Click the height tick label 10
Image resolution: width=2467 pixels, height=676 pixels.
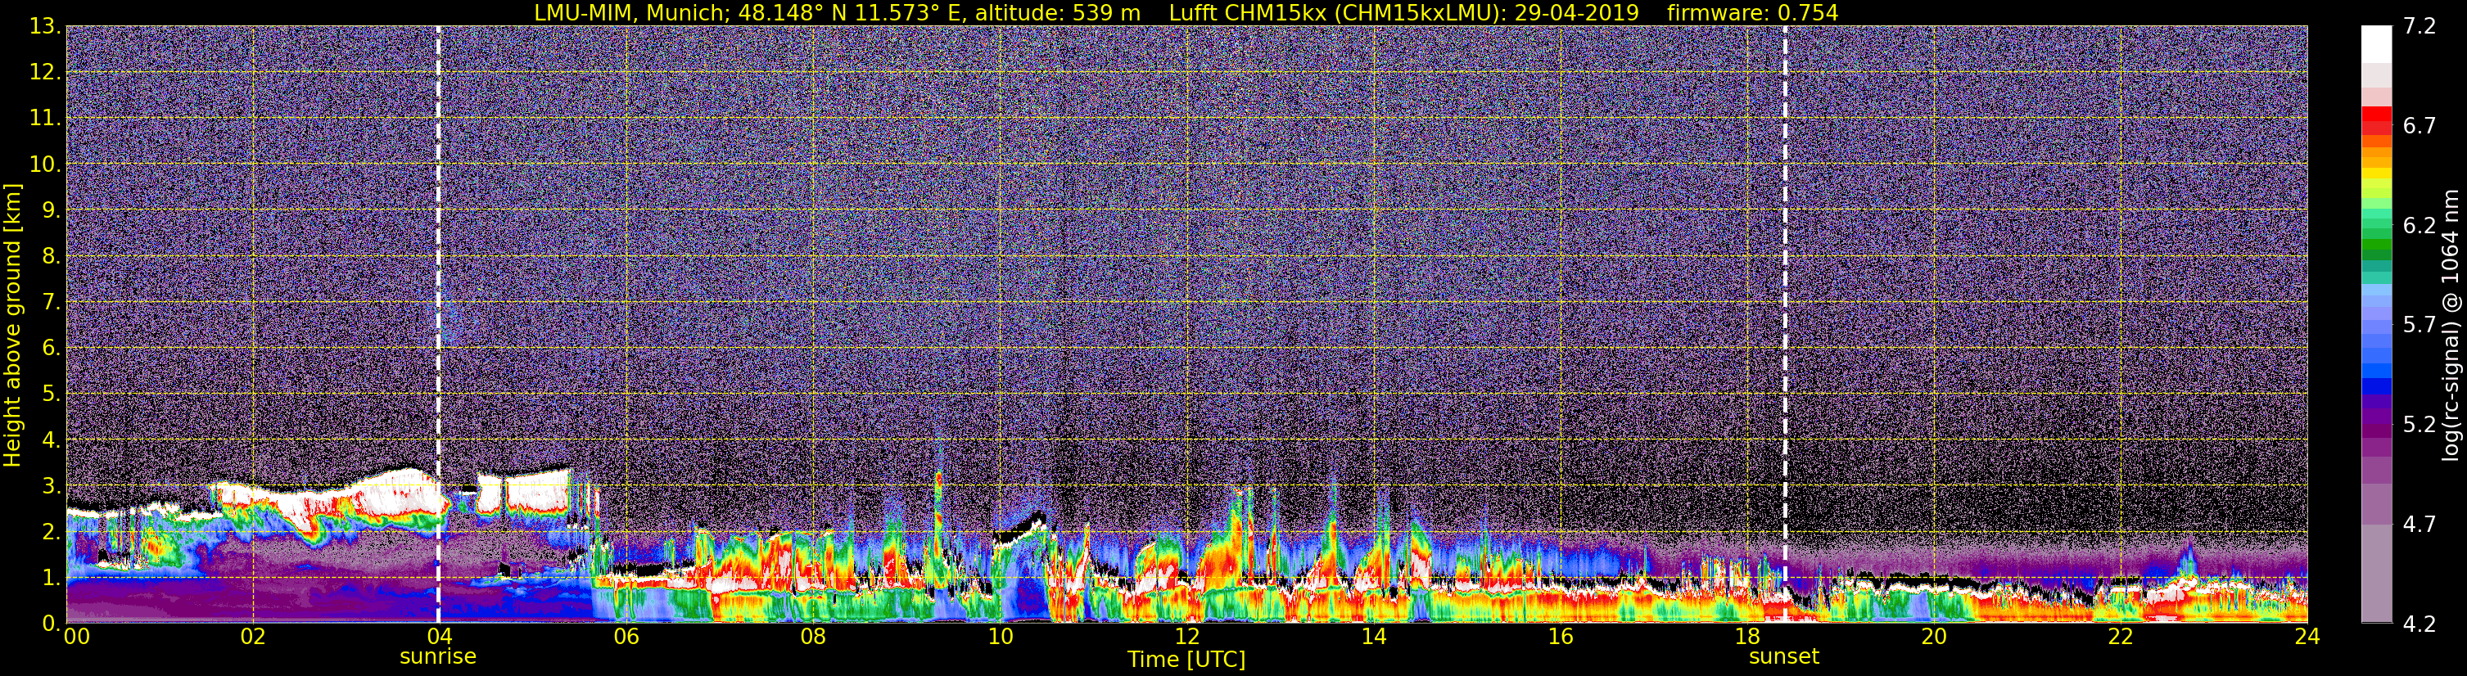[44, 164]
